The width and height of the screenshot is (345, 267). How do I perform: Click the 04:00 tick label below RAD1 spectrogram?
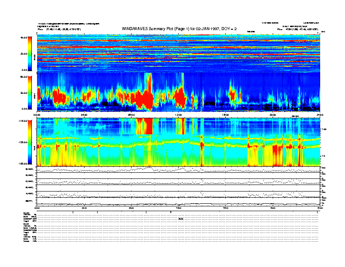(x=84, y=115)
